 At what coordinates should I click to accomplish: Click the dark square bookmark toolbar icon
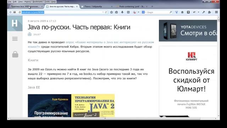188,12
